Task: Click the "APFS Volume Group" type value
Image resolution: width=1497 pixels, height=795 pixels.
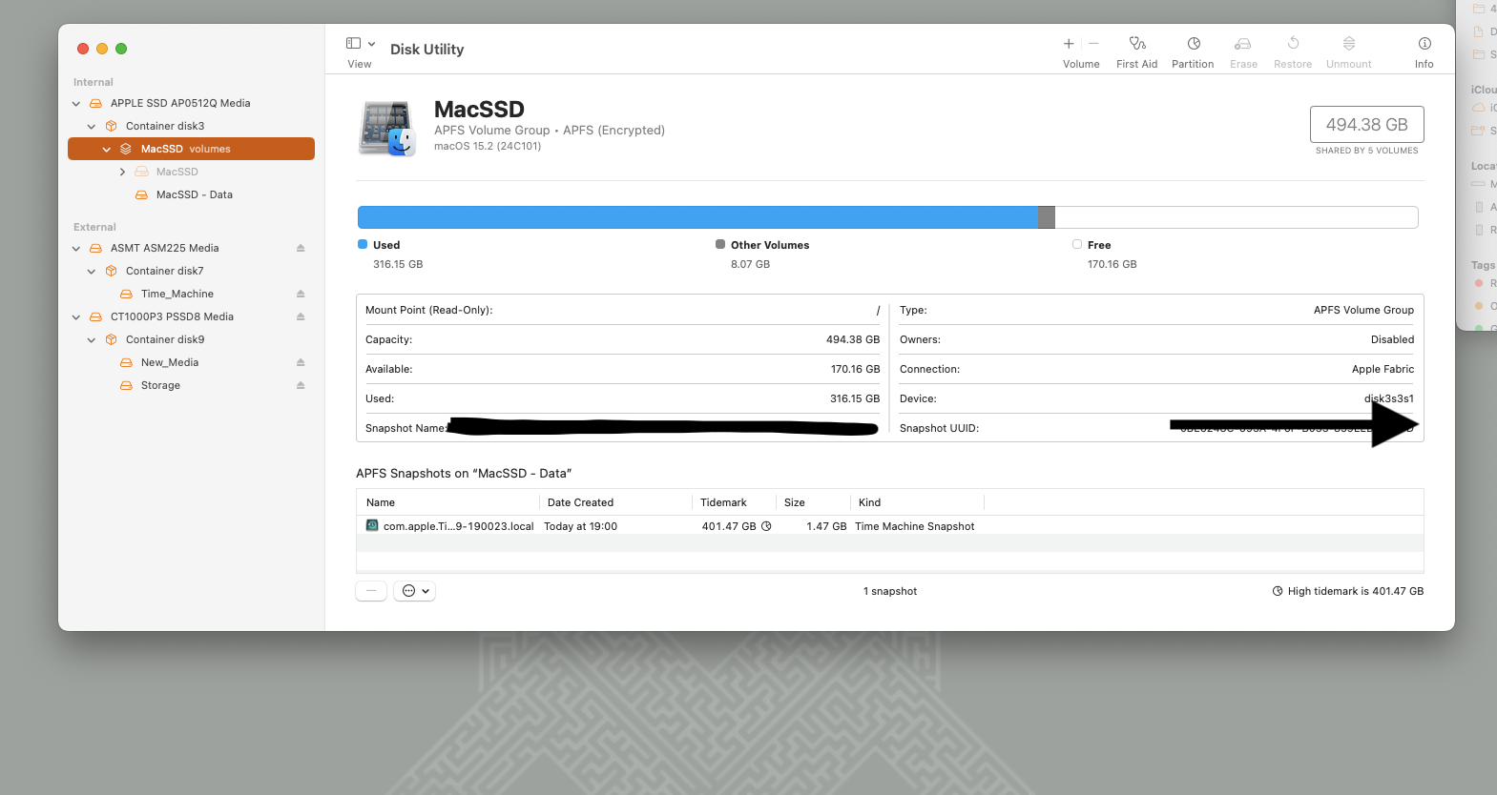Action: 1364,310
